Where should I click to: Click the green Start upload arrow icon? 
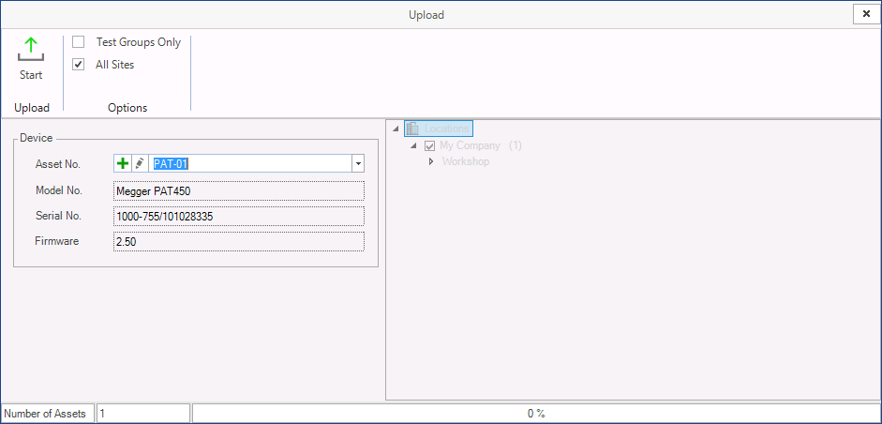coord(31,49)
